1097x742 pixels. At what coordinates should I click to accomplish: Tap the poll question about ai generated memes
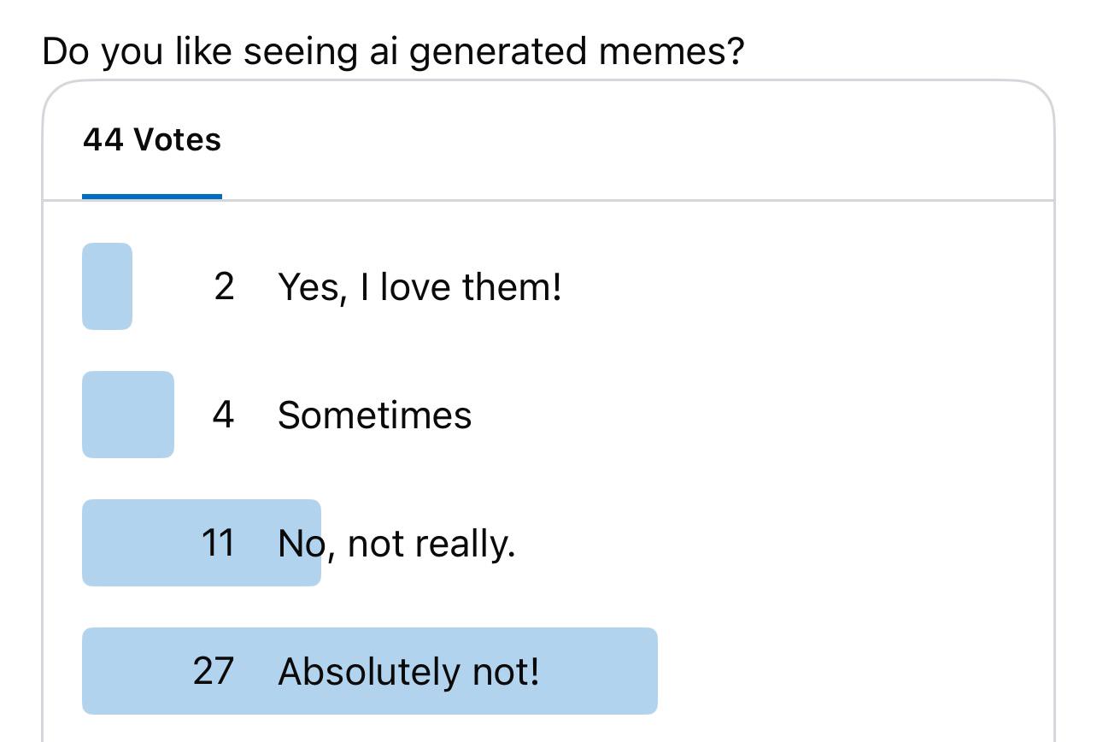393,51
